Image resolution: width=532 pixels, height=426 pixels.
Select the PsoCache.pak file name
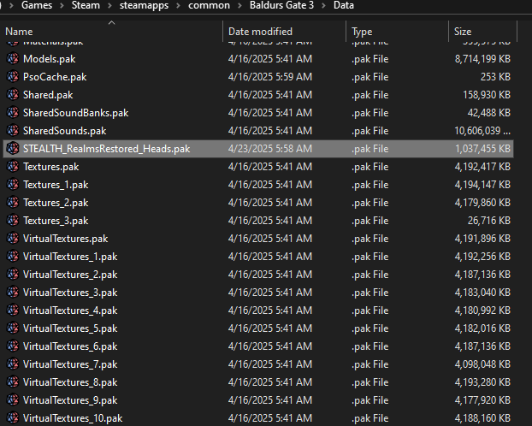[55, 77]
